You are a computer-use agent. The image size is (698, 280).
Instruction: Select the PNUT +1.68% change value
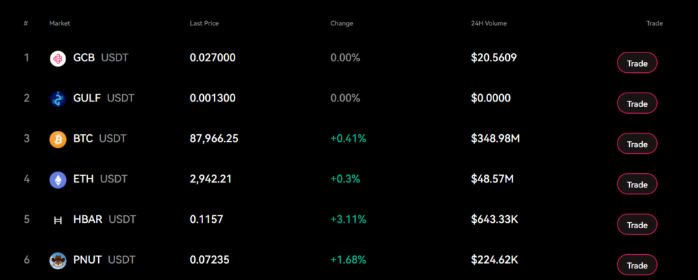(x=348, y=260)
